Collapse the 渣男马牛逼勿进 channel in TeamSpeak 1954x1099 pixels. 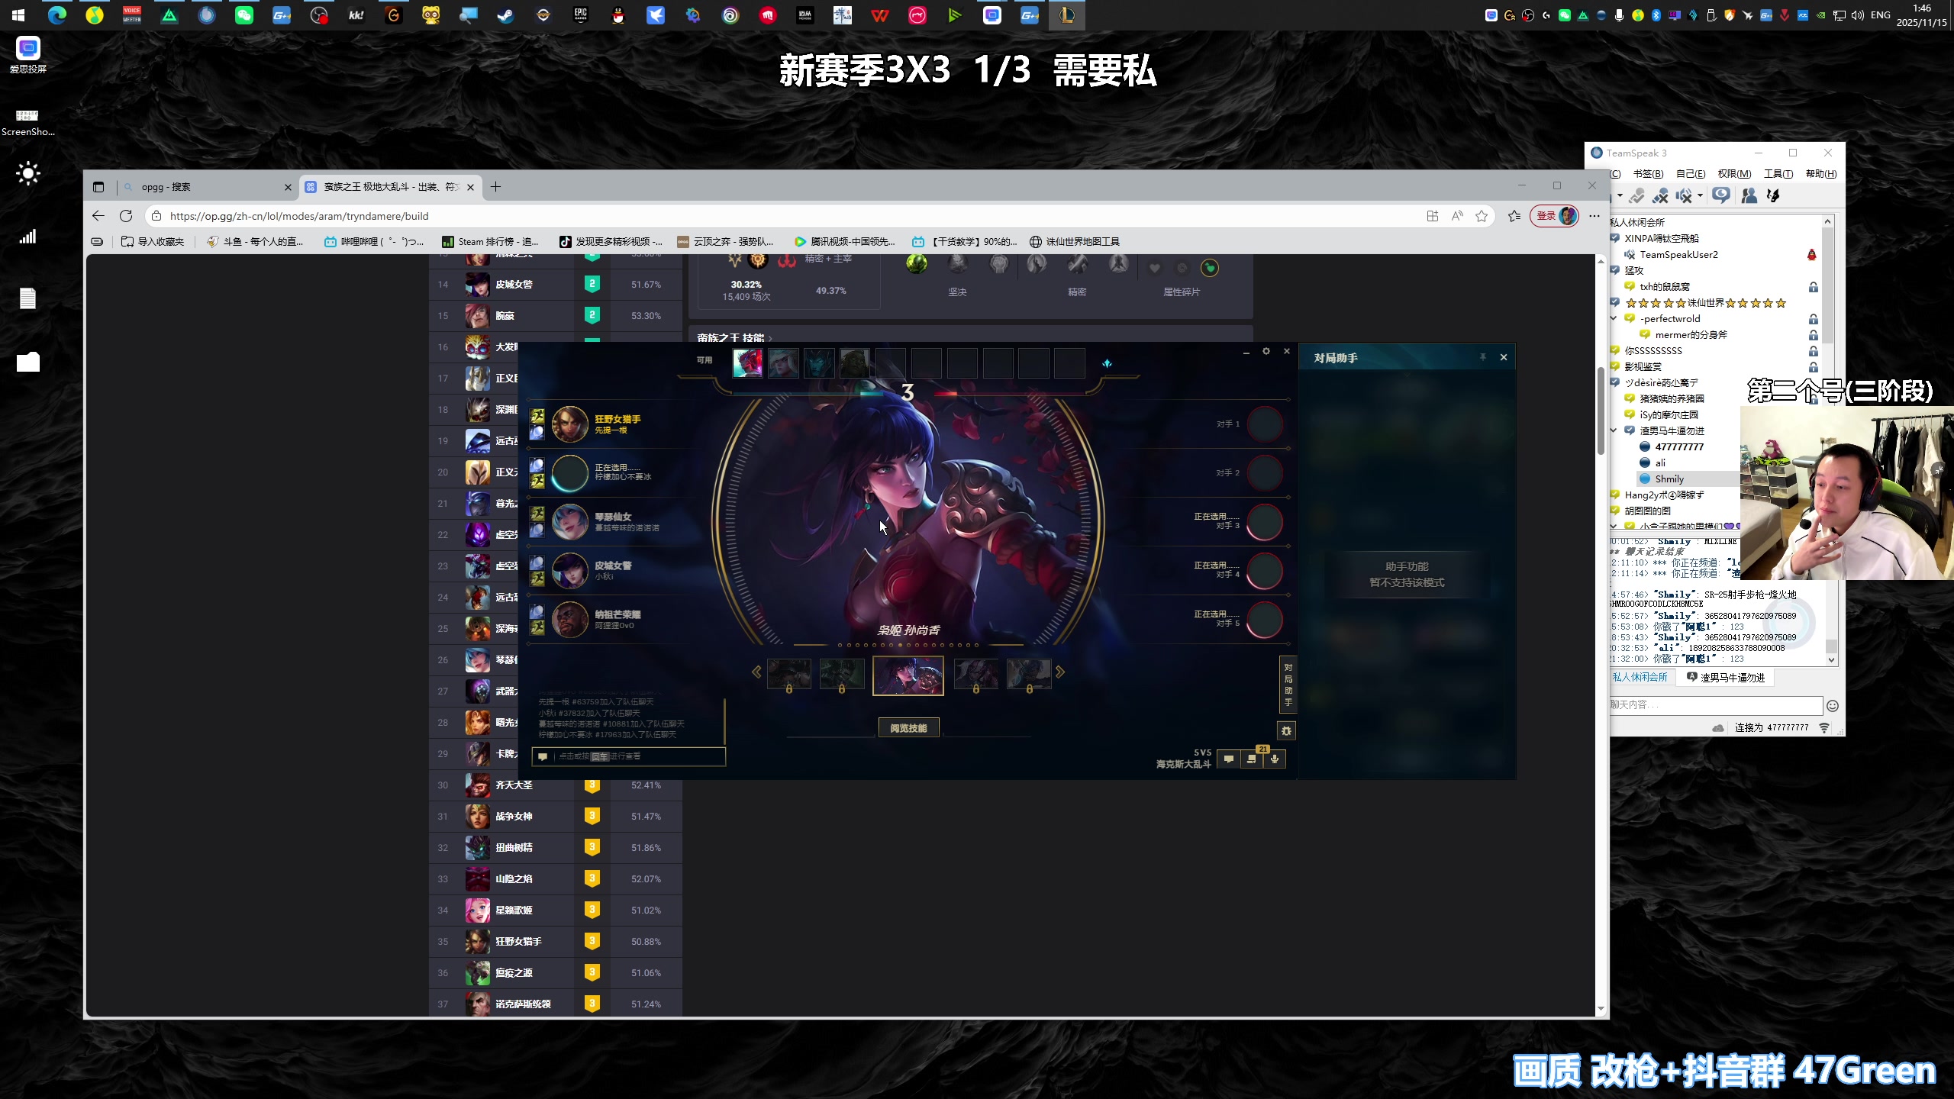point(1612,430)
